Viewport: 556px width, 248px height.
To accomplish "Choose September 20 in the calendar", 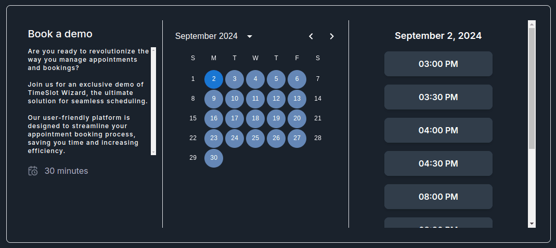I will coord(297,118).
